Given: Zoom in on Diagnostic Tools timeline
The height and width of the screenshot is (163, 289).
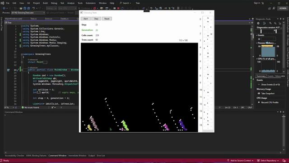Looking at the screenshot, I should pyautogui.click(x=270, y=23).
